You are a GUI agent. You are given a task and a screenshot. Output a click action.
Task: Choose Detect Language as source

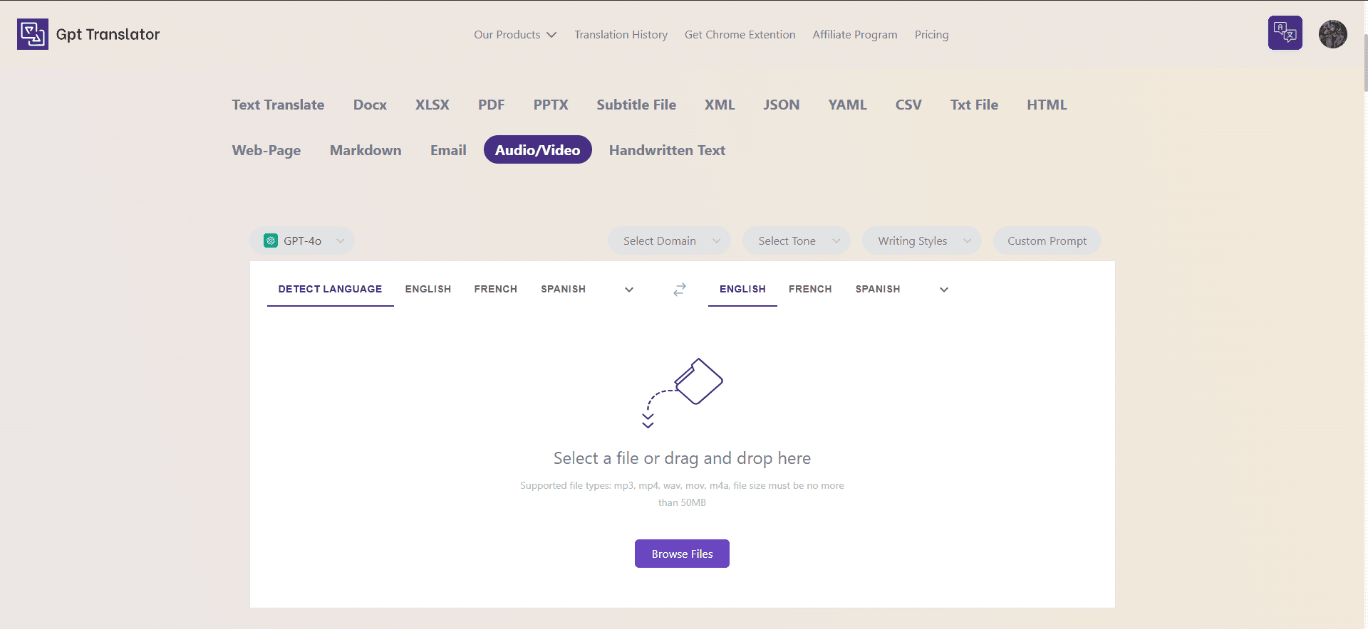point(330,289)
